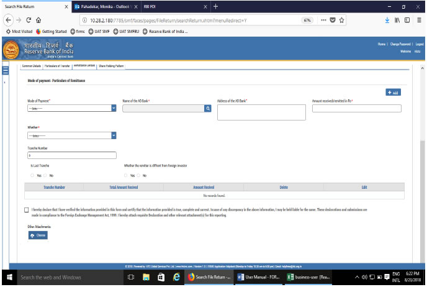Click the Address of the AD Bank textarea
Viewport: 427px width, 287px height.
pos(261,112)
